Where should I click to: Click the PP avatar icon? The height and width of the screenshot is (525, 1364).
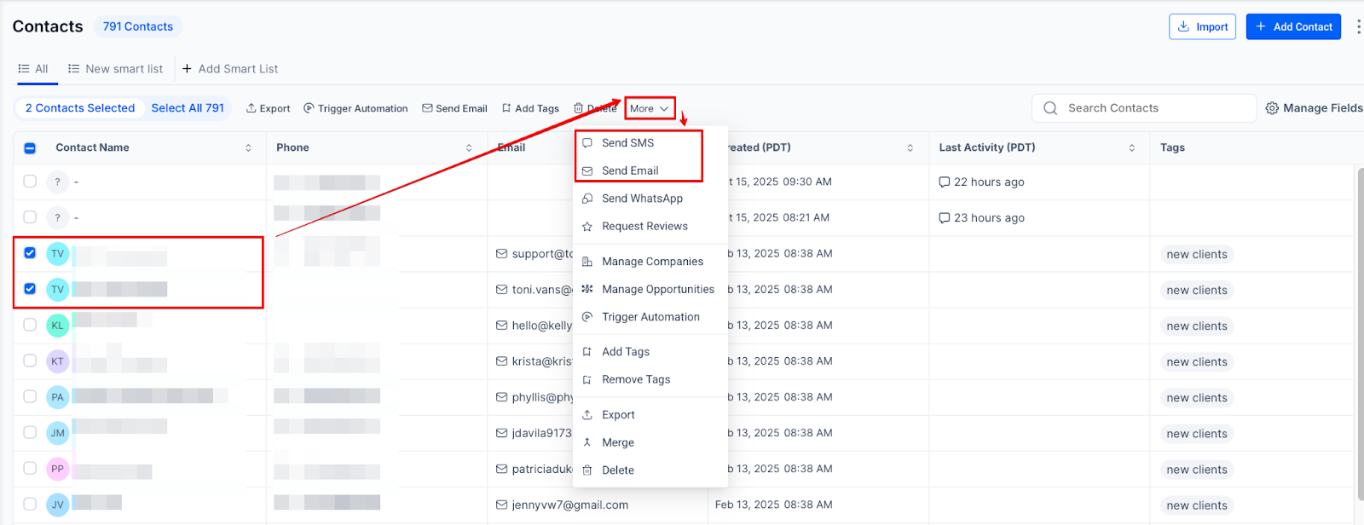click(57, 469)
